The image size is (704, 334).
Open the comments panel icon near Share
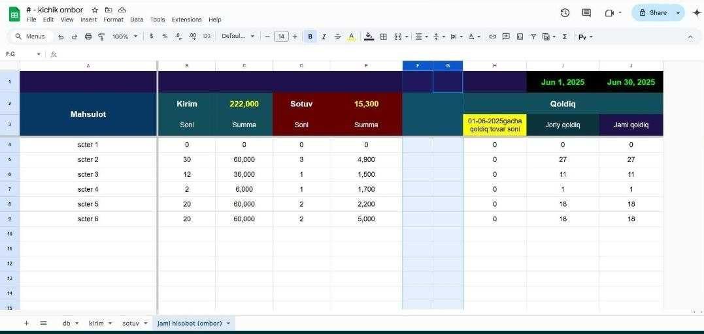click(586, 13)
